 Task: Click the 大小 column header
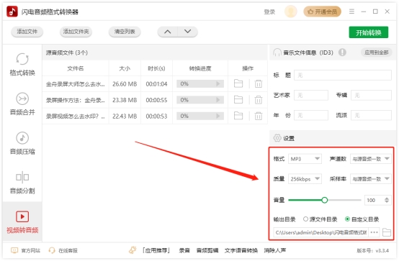[125, 68]
